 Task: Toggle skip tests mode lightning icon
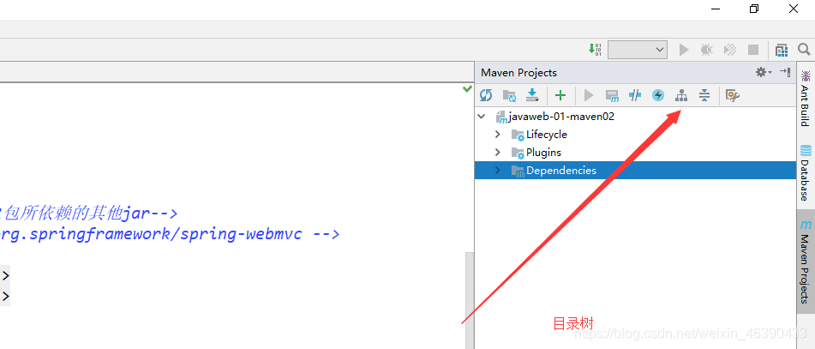pyautogui.click(x=658, y=95)
